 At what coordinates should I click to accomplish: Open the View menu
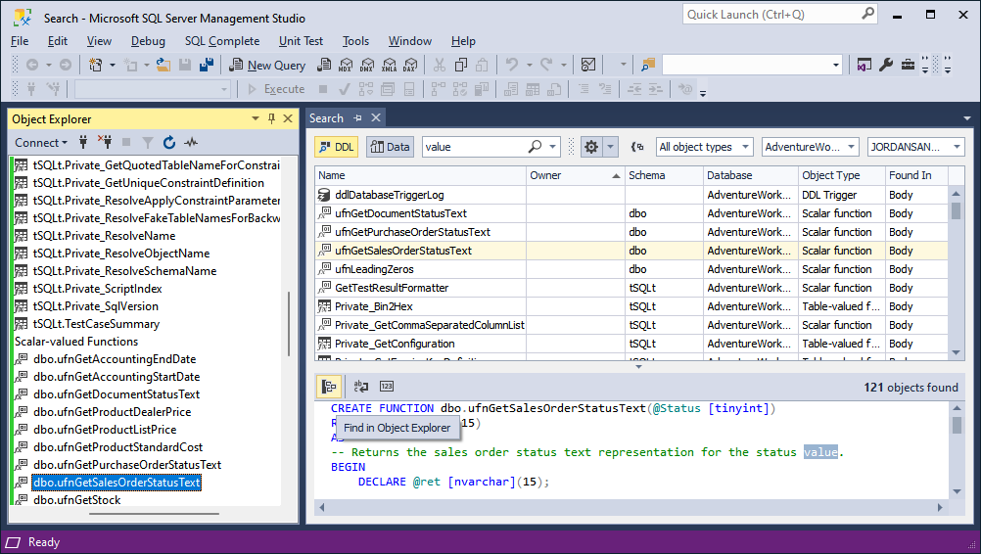click(x=99, y=41)
